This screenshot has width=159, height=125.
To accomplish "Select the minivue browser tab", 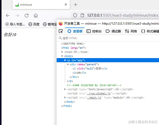I will 41,5.
